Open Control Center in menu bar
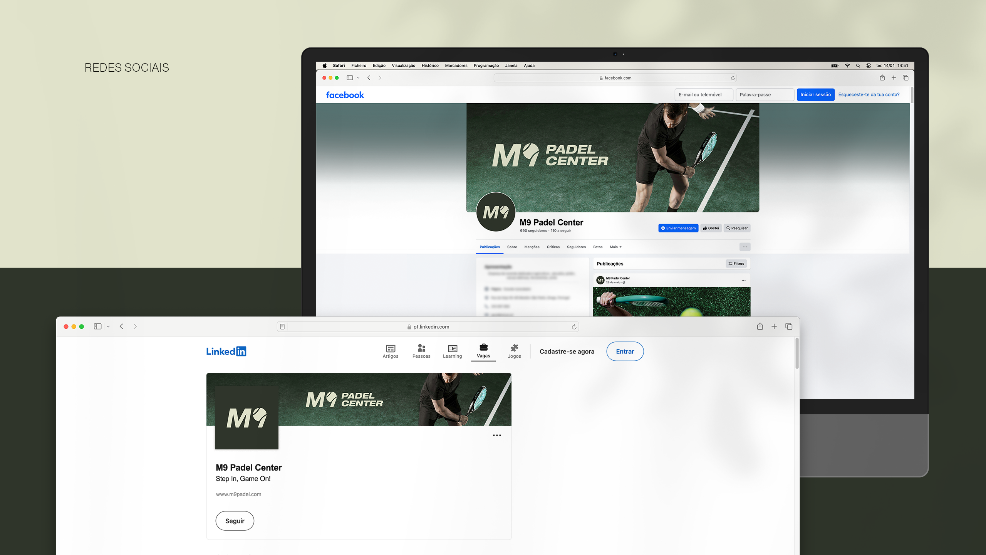The height and width of the screenshot is (555, 986). (x=869, y=66)
